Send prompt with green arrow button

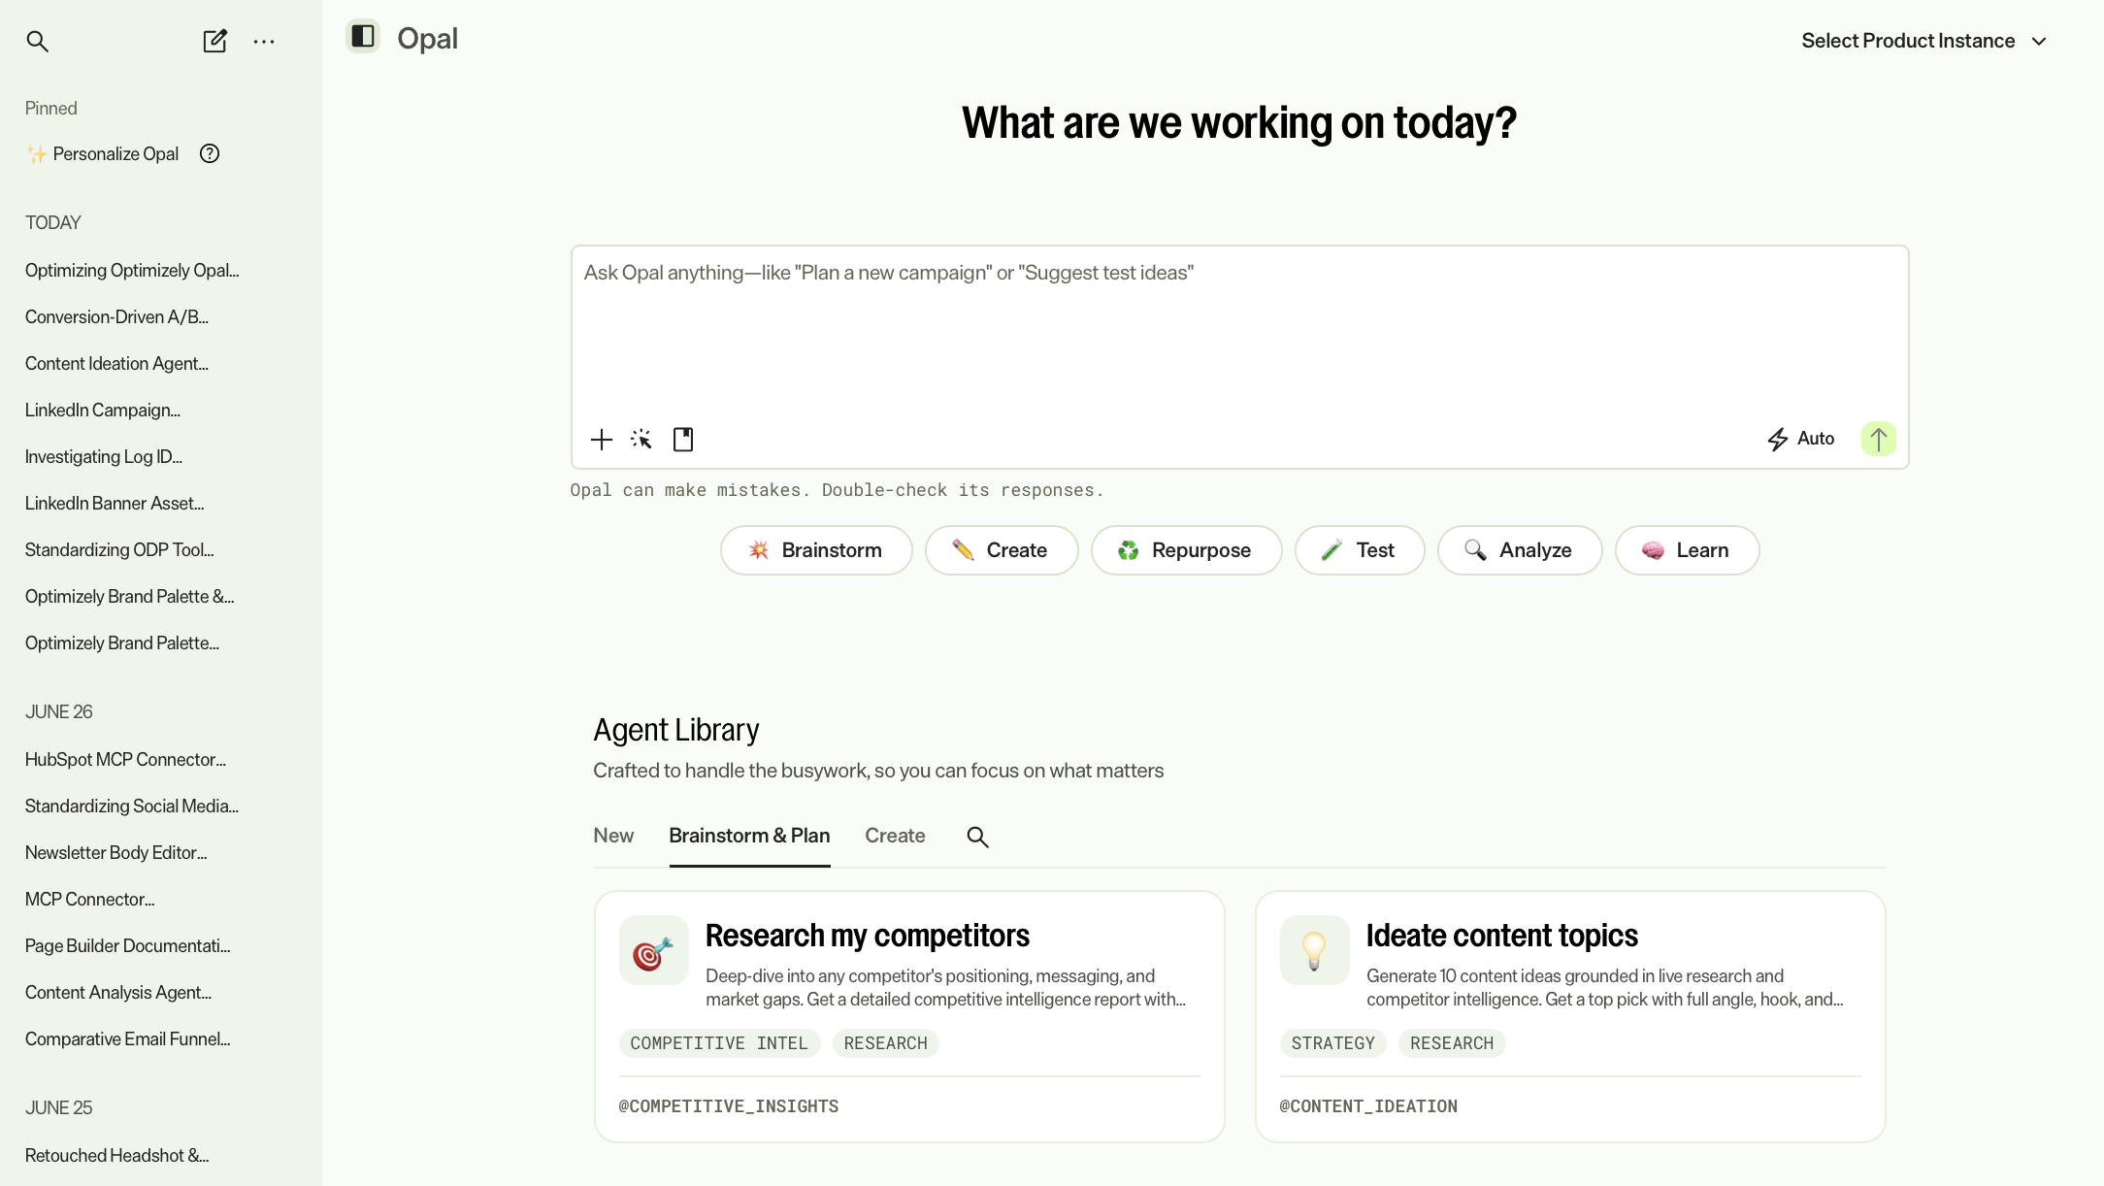[1879, 439]
